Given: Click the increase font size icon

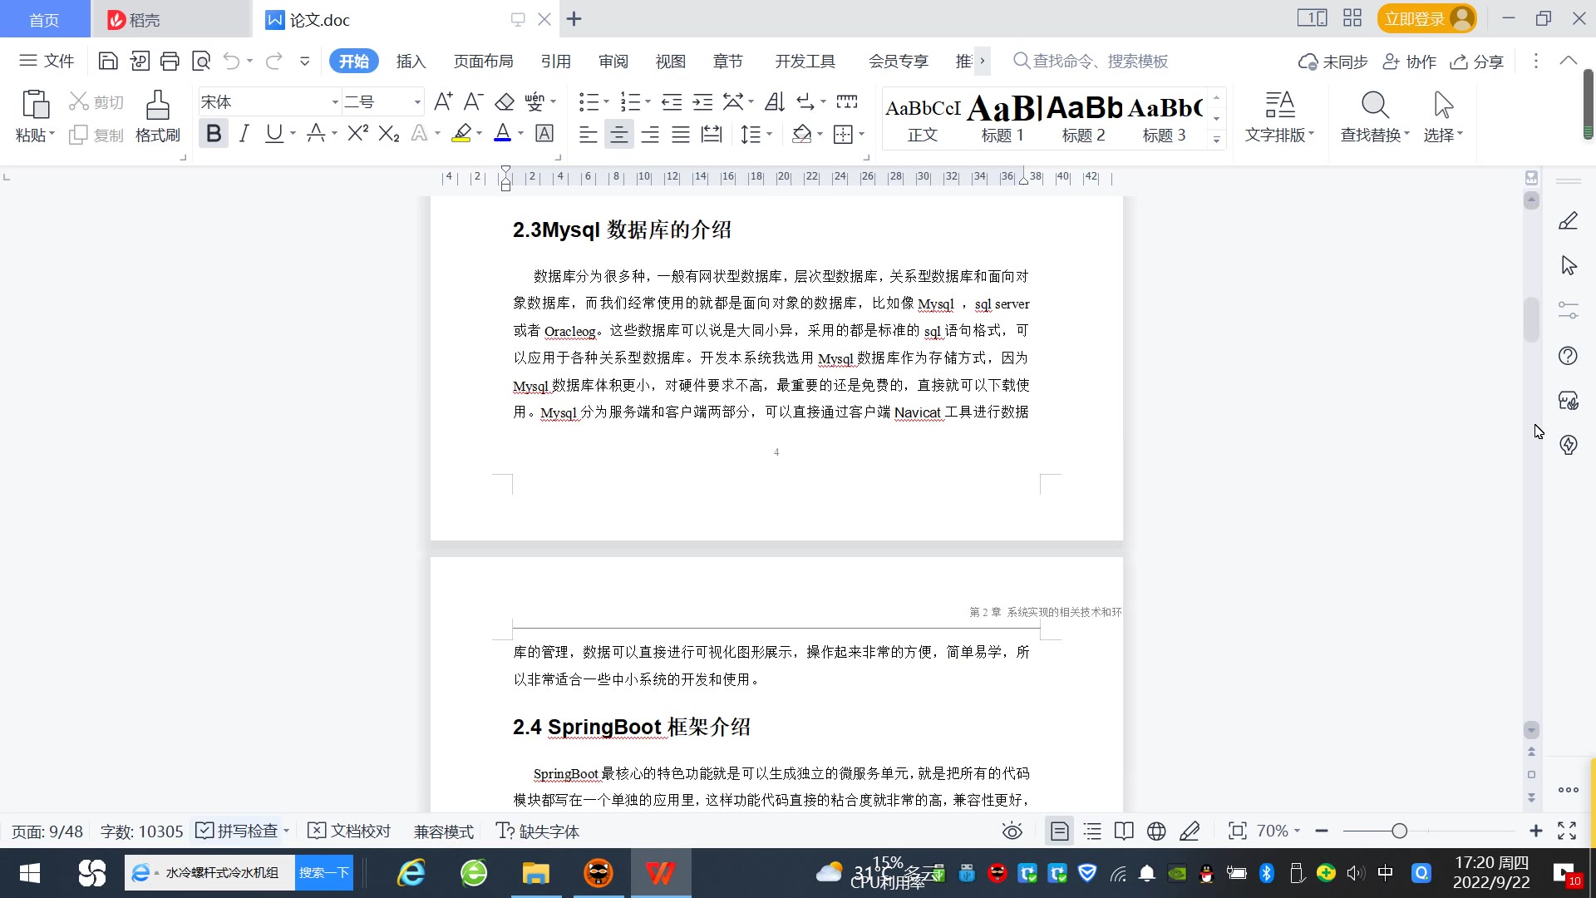Looking at the screenshot, I should (x=443, y=102).
